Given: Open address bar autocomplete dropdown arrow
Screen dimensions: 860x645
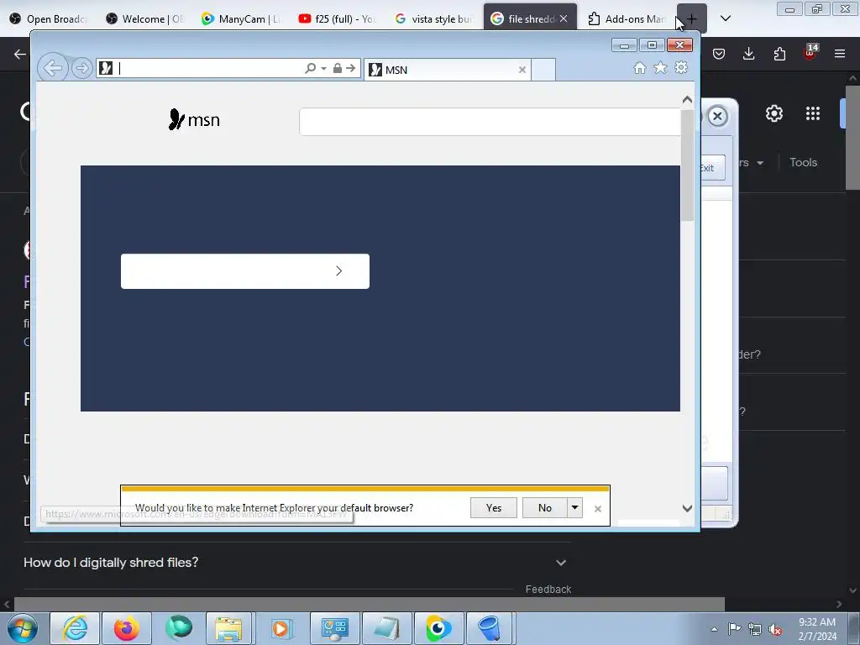Looking at the screenshot, I should pyautogui.click(x=323, y=69).
